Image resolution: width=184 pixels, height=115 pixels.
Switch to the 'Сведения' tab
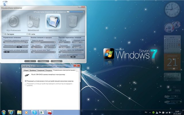41,70
